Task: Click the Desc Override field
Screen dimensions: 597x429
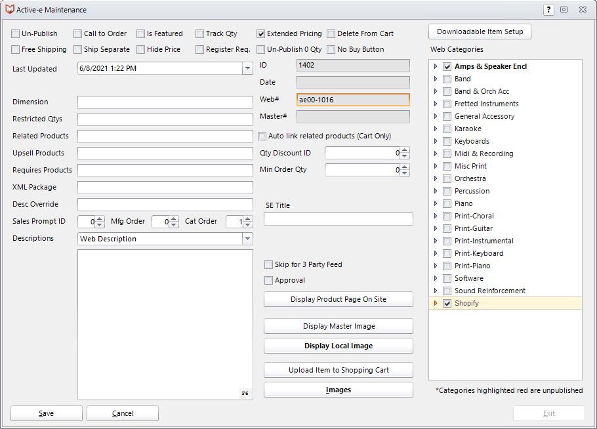Action: pyautogui.click(x=165, y=205)
